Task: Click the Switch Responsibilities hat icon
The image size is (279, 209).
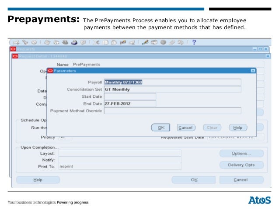Action: coord(65,42)
